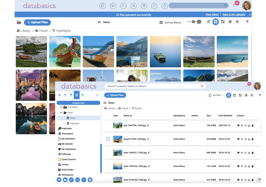Open the map location view icon in the back window
Viewport: 266px width, 187px height.
[237, 22]
